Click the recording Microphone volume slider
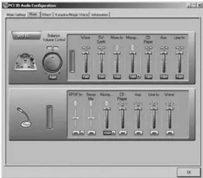This screenshot has height=178, width=203. coord(107,118)
